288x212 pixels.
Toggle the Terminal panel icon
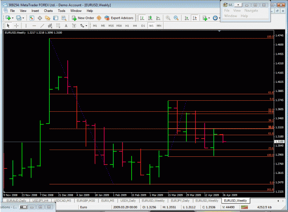tap(56, 18)
